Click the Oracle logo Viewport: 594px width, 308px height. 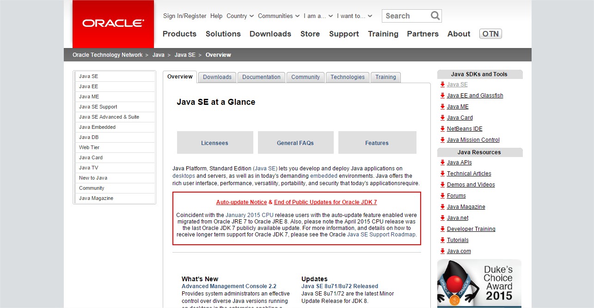tap(113, 24)
